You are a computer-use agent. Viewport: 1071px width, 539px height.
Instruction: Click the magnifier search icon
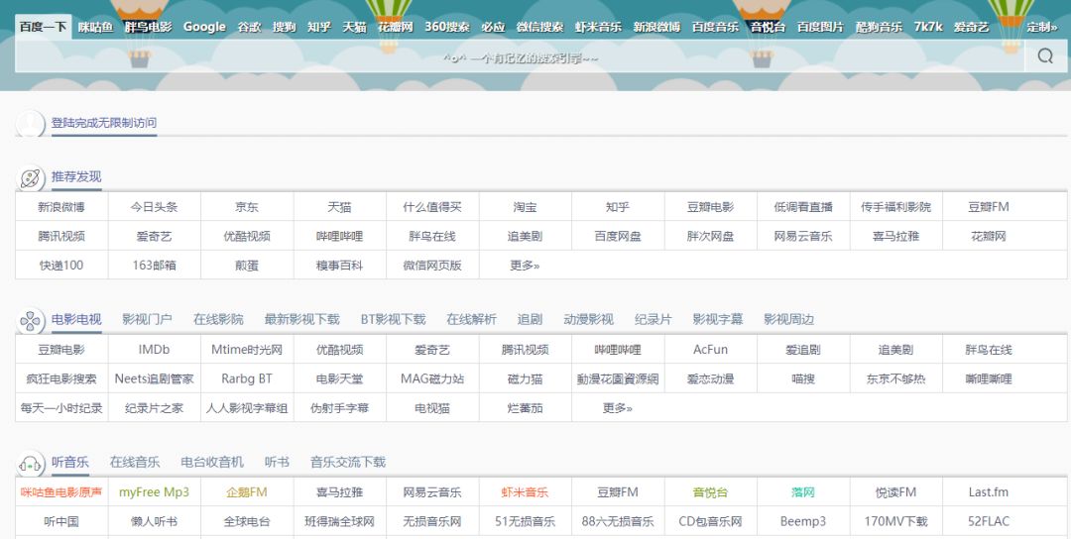tap(1045, 56)
